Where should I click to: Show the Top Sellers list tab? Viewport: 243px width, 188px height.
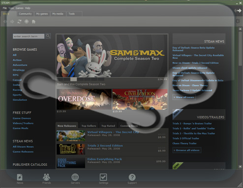[89, 126]
